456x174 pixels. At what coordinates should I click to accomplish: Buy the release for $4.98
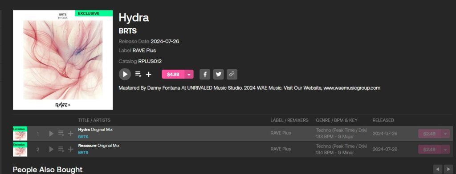[x=173, y=75]
